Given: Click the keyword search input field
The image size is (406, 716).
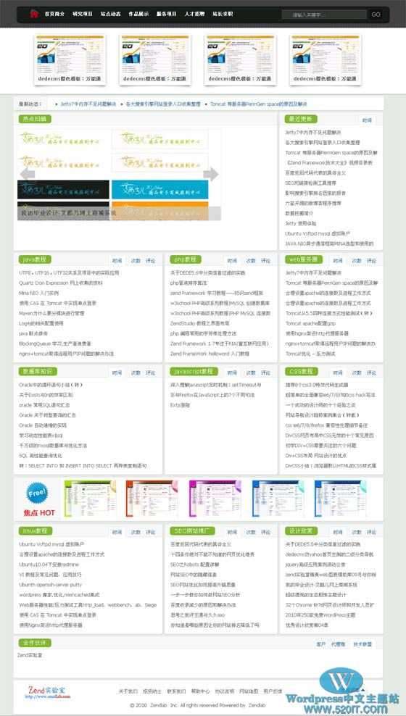Looking at the screenshot, I should coord(324,14).
